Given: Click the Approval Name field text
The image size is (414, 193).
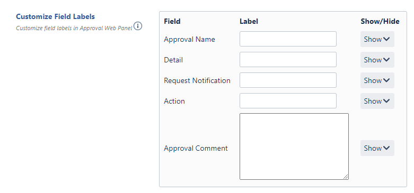Looking at the screenshot, I should coord(189,39).
